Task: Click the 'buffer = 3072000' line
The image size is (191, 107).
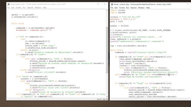Action: coord(119,26)
